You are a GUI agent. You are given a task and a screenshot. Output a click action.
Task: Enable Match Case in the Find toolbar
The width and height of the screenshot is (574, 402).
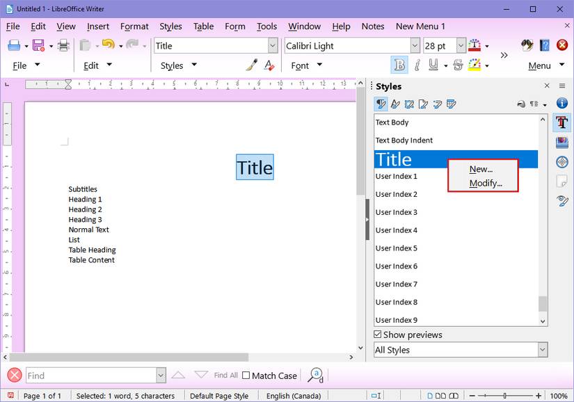[x=247, y=375]
